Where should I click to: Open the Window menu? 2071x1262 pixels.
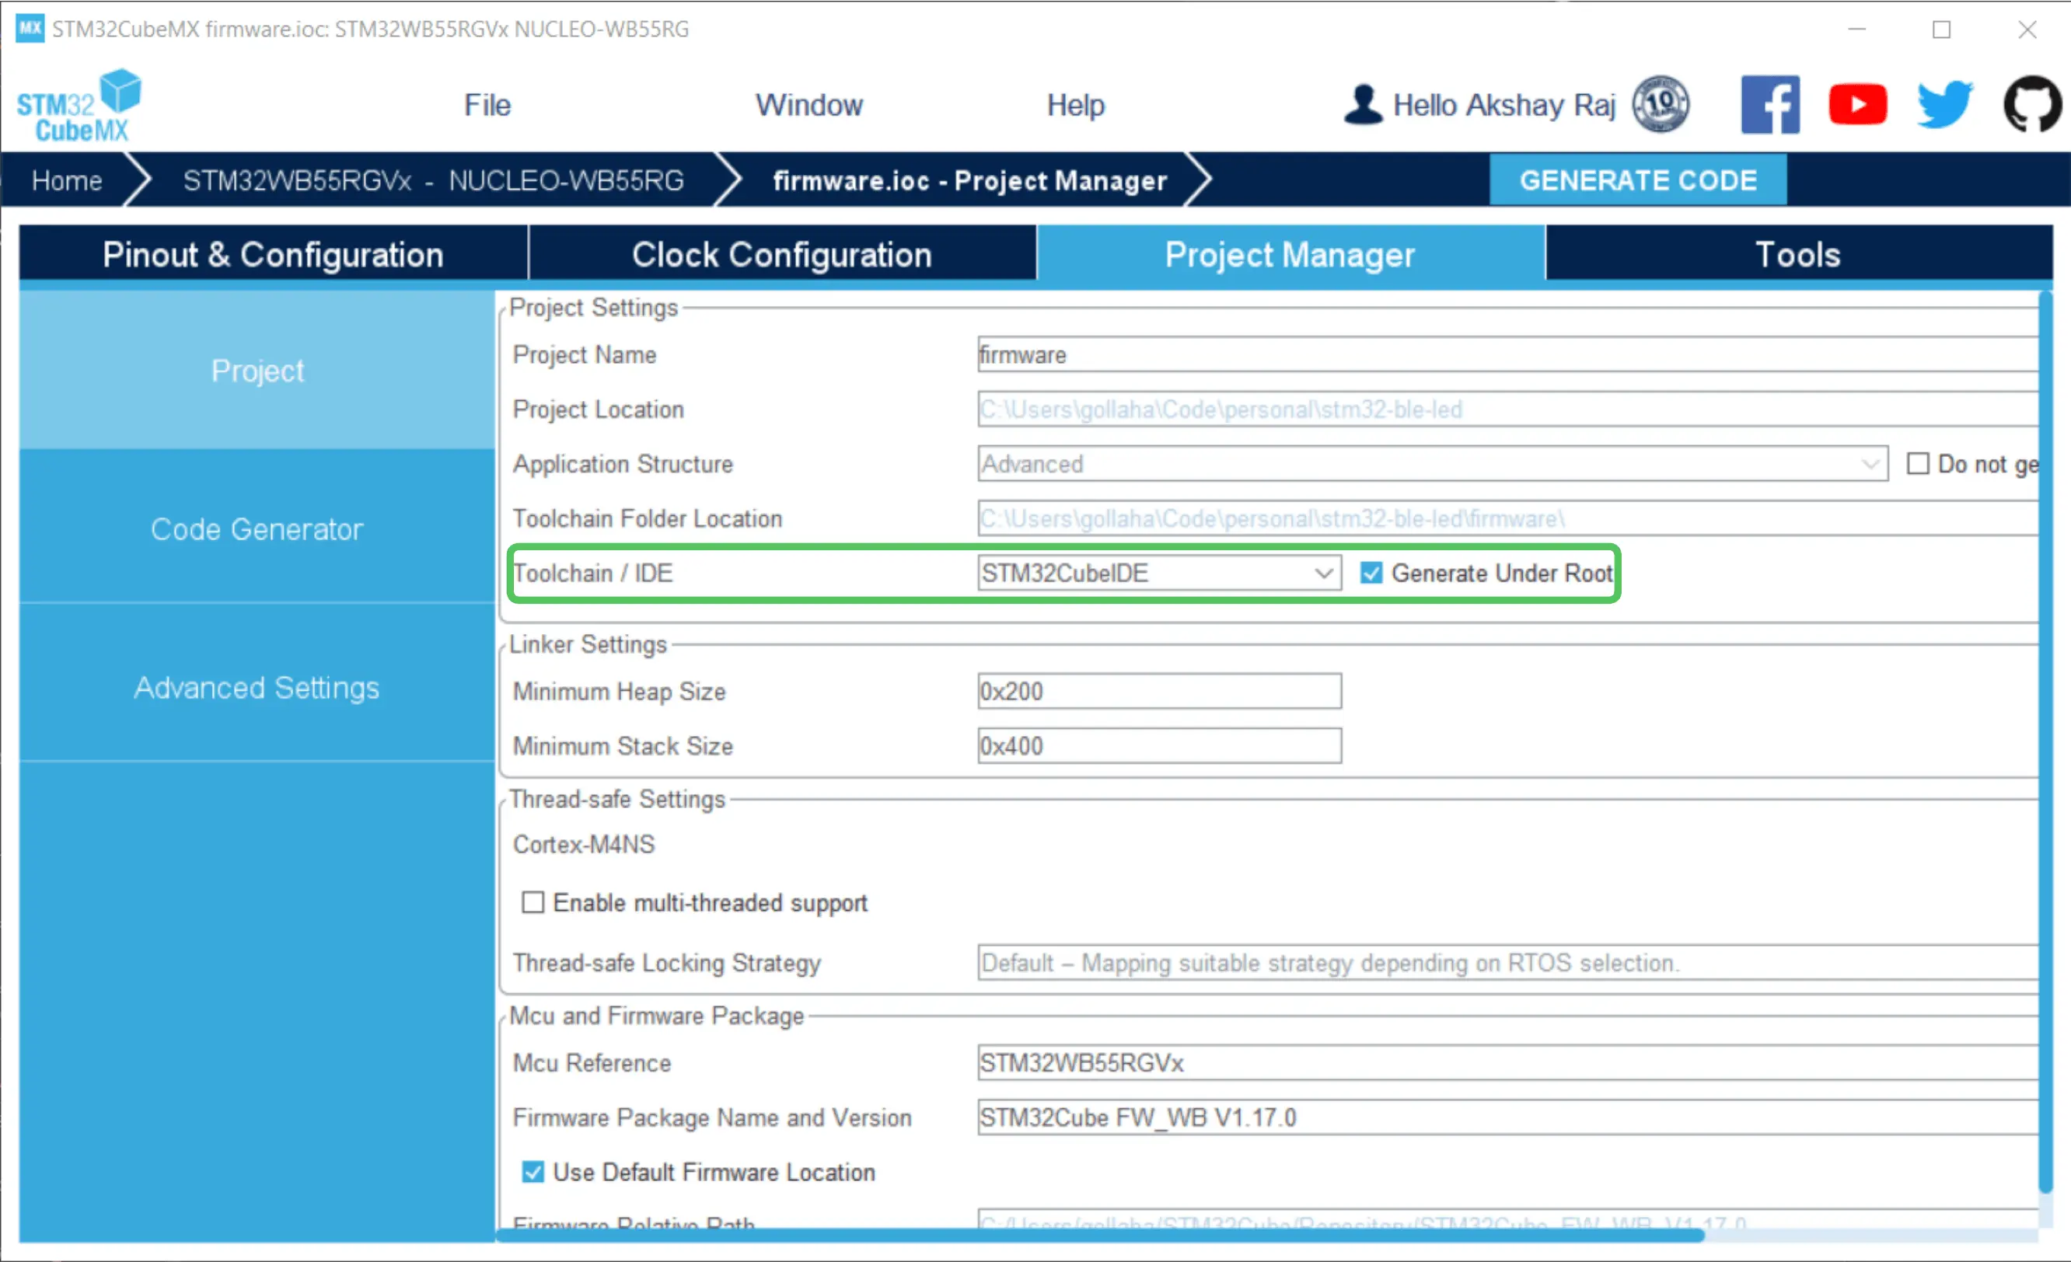pyautogui.click(x=808, y=105)
